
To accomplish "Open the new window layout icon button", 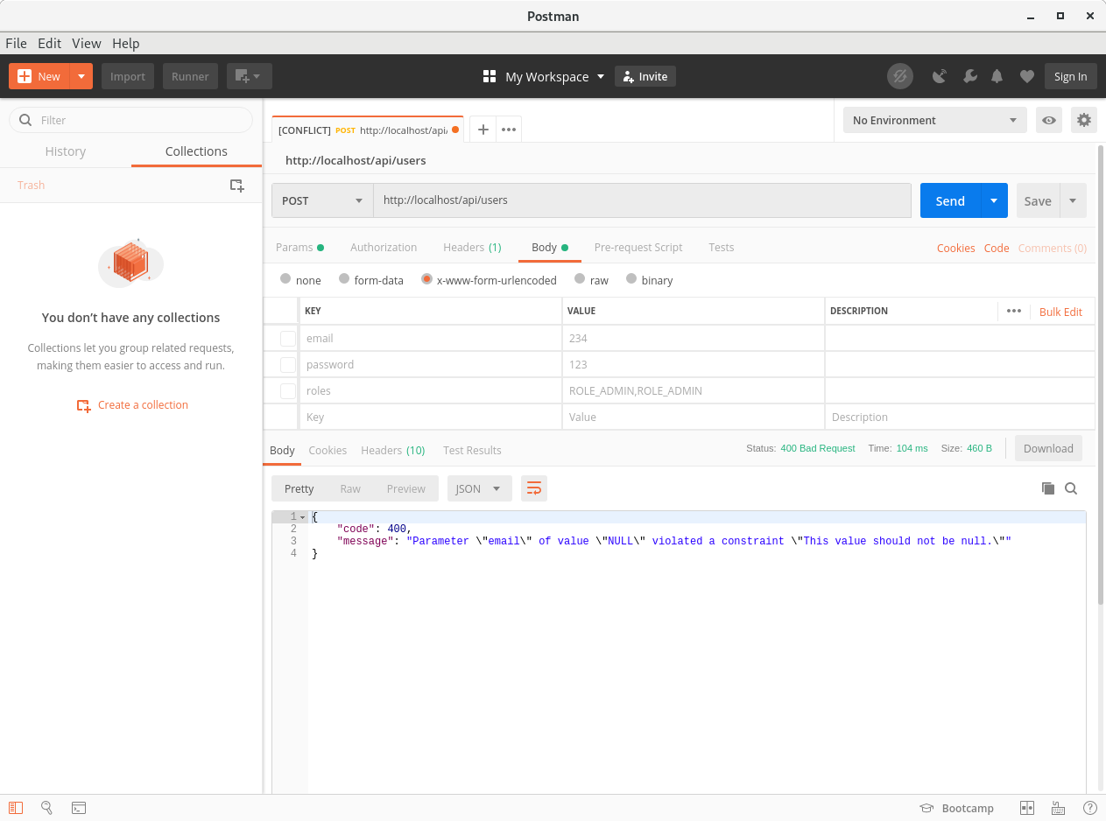I will click(250, 76).
